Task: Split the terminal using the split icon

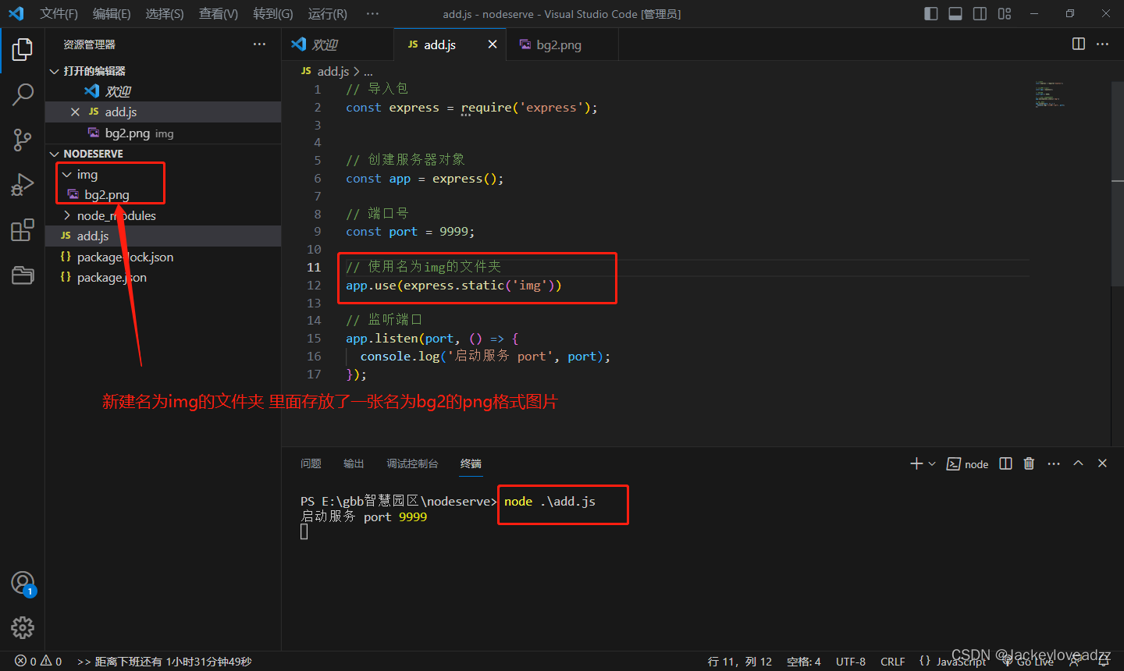Action: click(1005, 463)
